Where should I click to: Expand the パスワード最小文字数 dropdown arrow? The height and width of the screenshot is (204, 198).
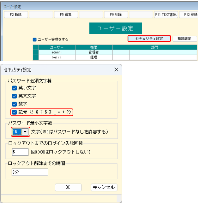pyautogui.click(x=25, y=131)
